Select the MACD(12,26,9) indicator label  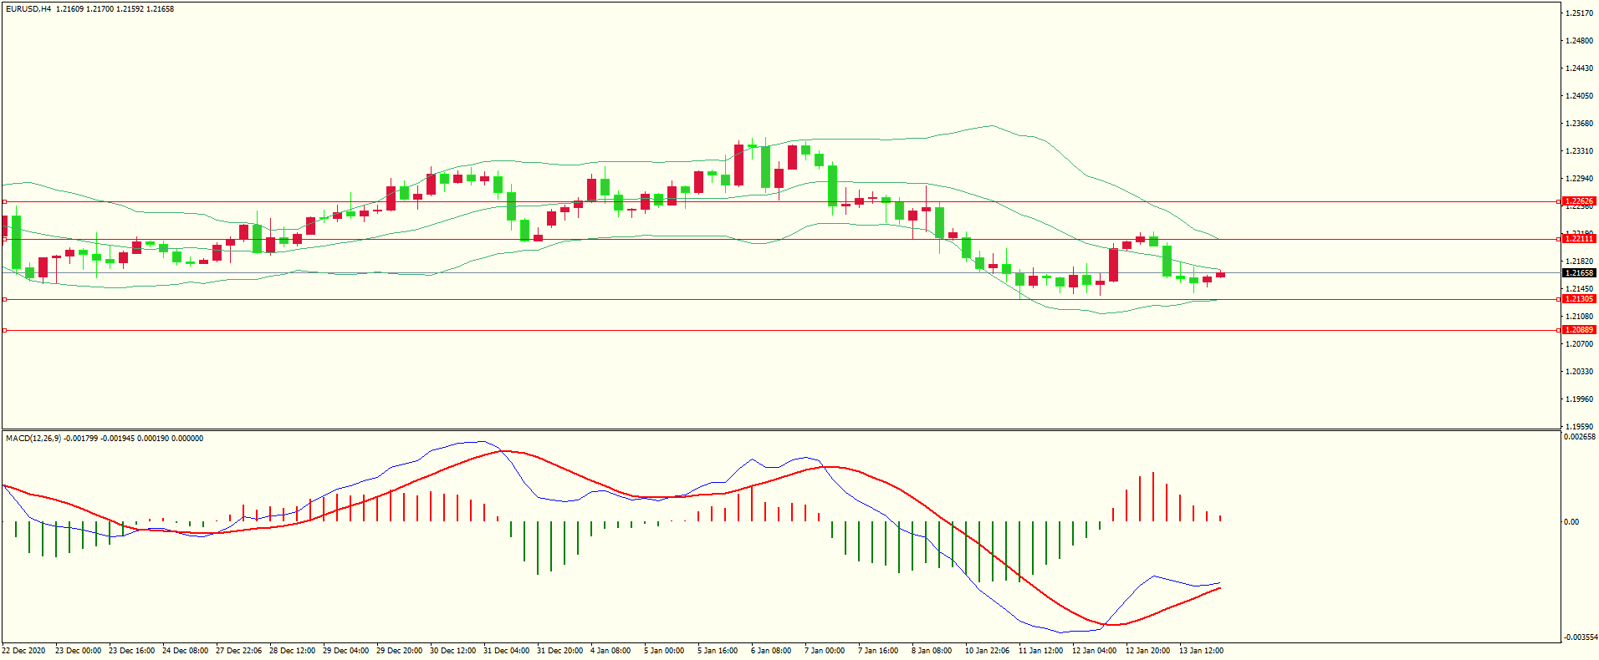point(33,439)
